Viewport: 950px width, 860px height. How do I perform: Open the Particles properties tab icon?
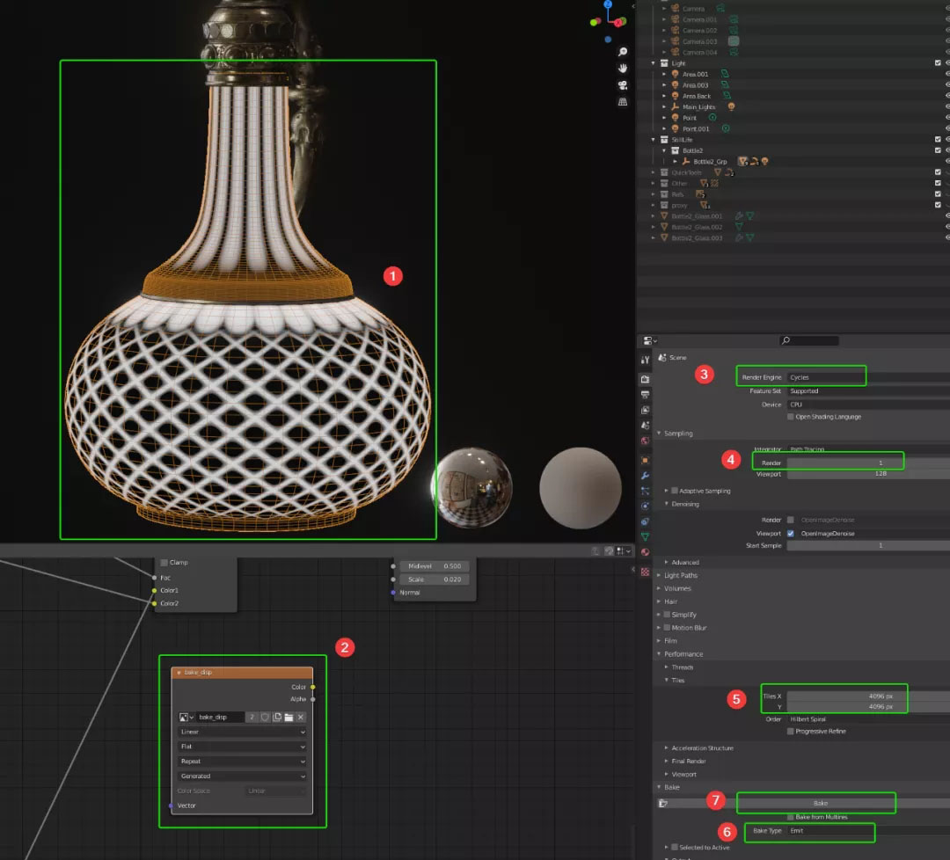[x=646, y=491]
